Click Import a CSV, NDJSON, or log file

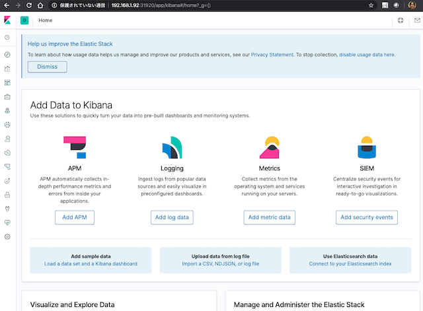coord(220,264)
